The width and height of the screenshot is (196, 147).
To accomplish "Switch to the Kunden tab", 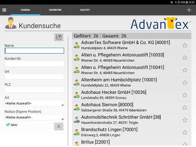I will (x=25, y=10).
